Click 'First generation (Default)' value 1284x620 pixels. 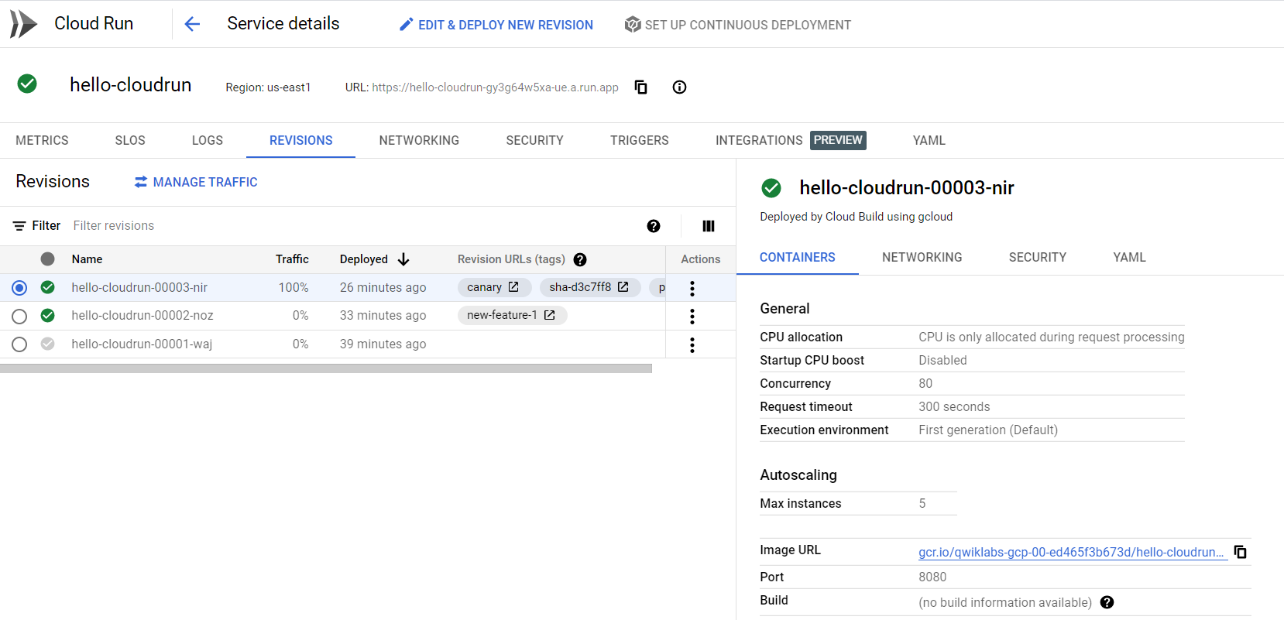click(988, 430)
